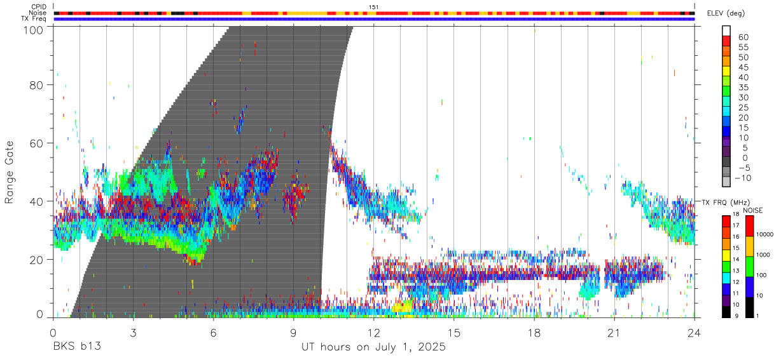Viewport: 781px width, 360px height.
Task: Pick the light gray bottom segment of the ELEV colorbar
Action: (727, 182)
